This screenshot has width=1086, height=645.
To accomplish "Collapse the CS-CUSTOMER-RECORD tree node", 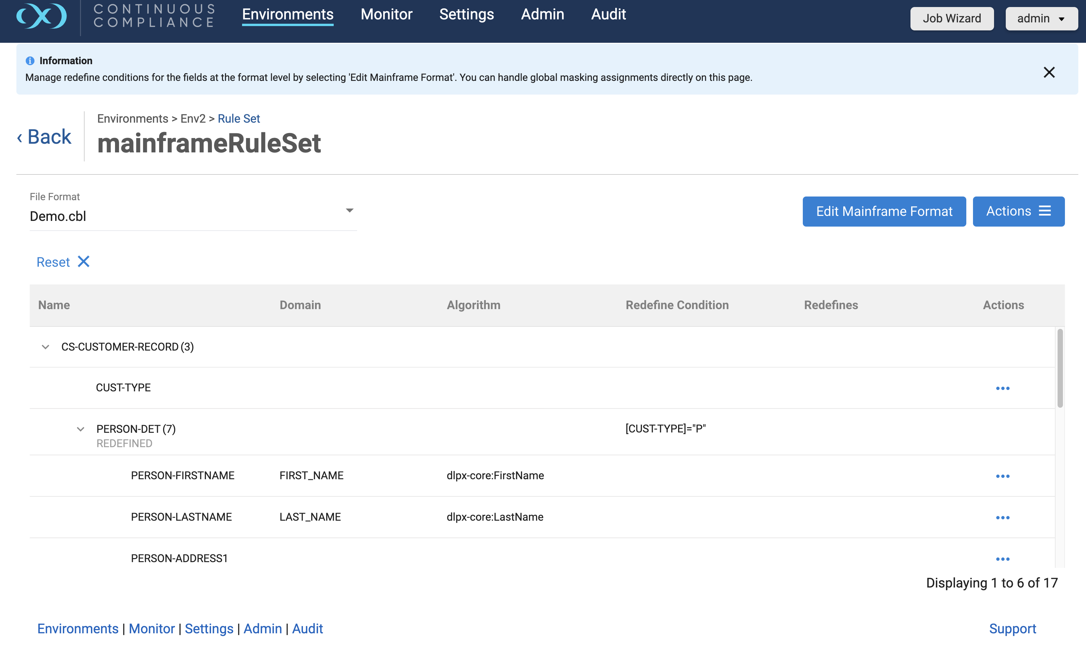I will coord(45,347).
